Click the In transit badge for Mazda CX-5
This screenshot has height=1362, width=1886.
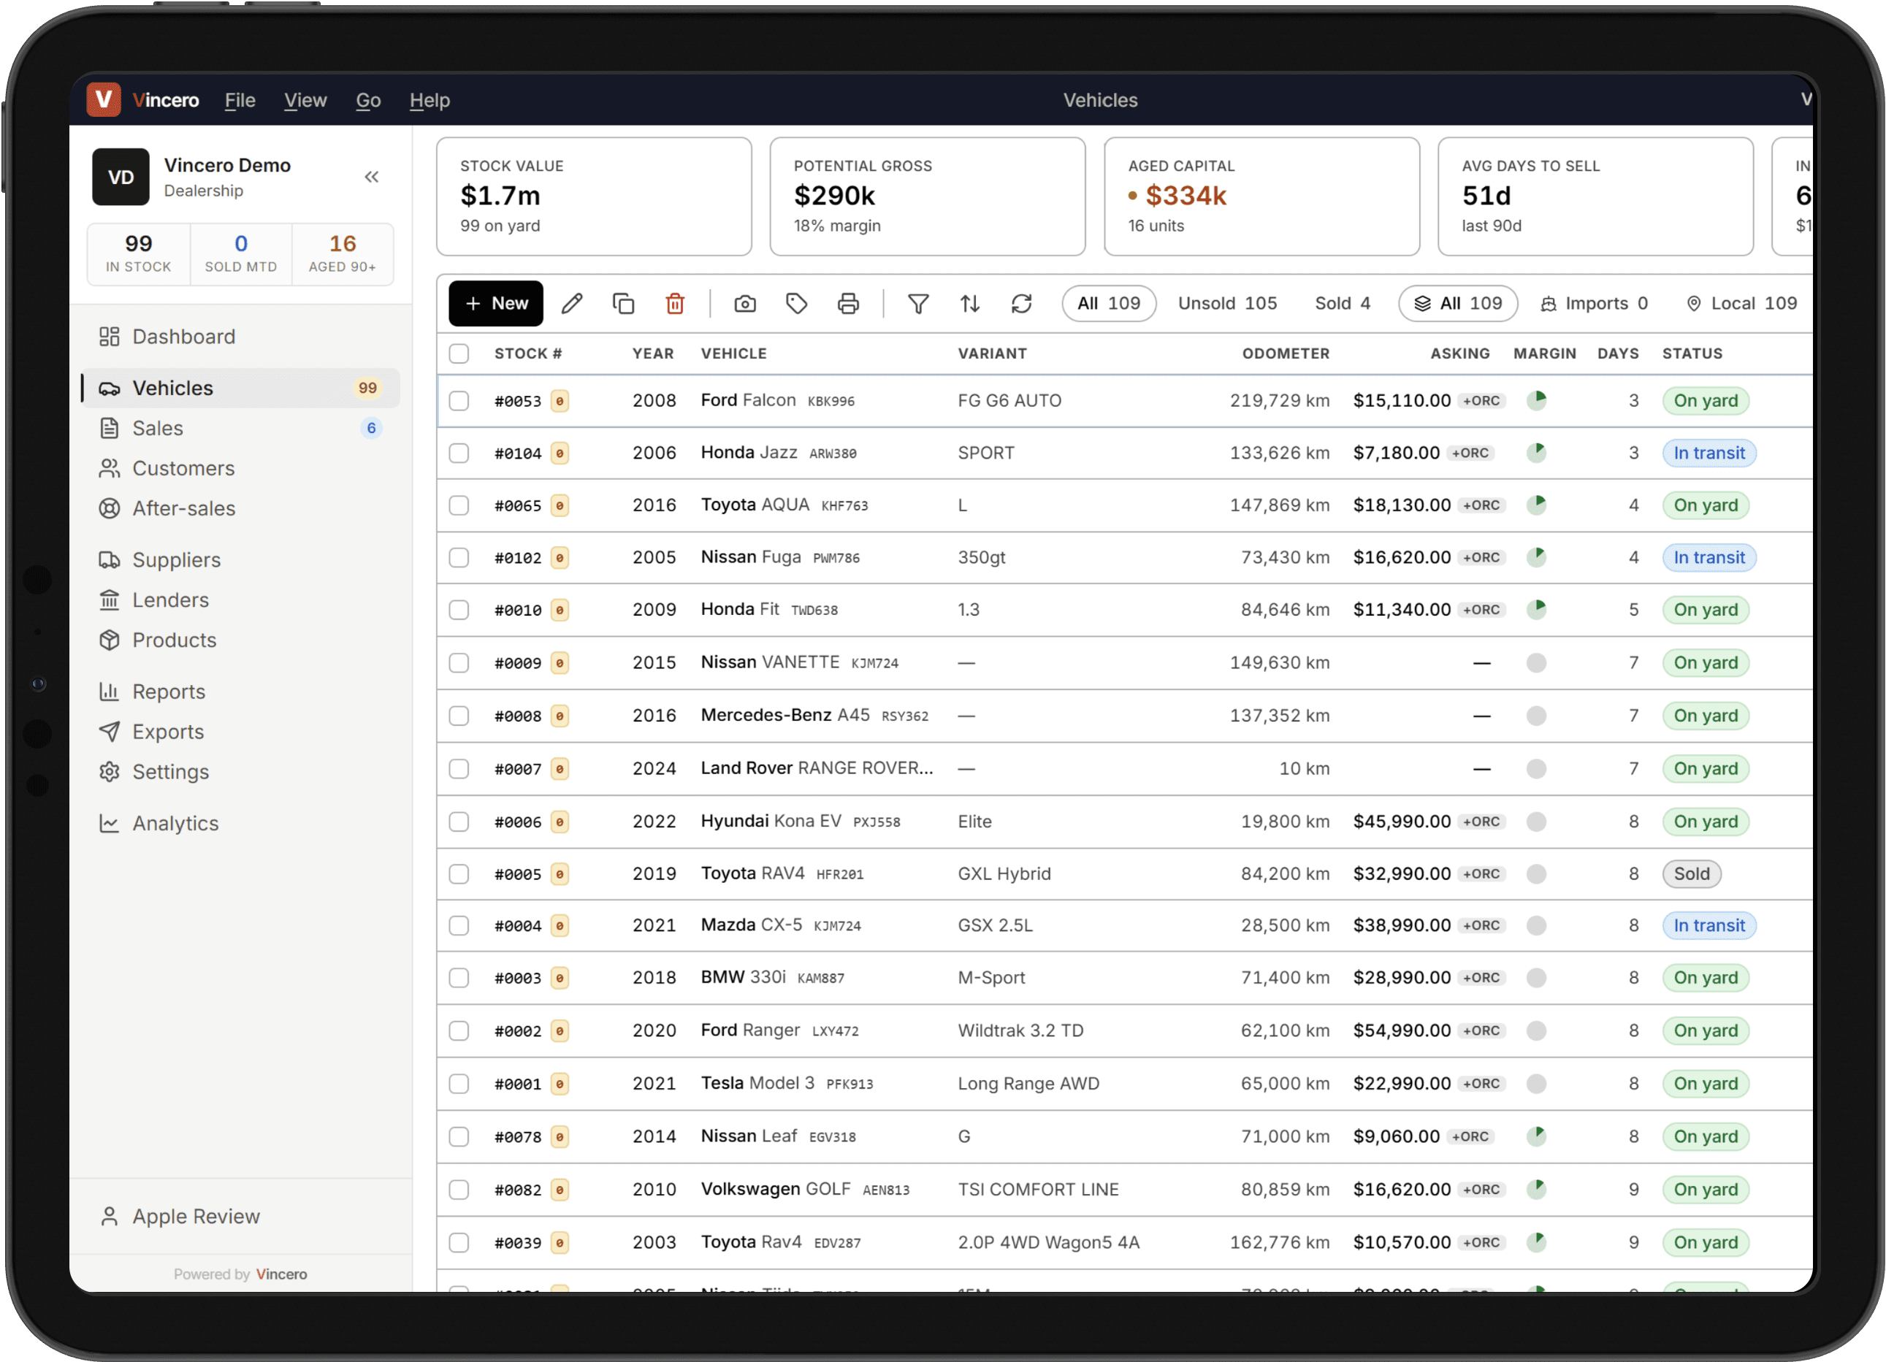1709,925
